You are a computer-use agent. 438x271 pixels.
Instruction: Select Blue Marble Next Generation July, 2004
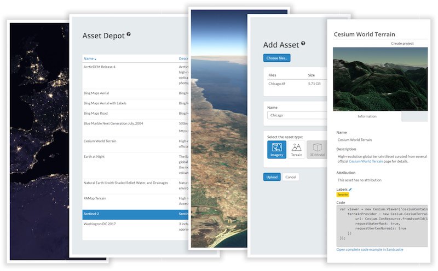point(135,128)
